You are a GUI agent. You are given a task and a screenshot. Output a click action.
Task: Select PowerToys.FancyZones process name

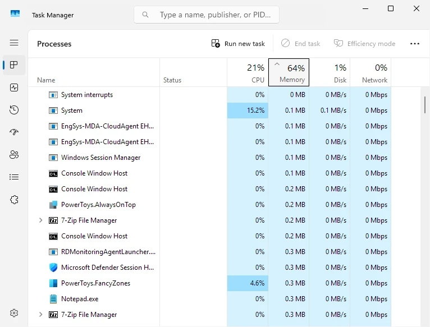(95, 283)
